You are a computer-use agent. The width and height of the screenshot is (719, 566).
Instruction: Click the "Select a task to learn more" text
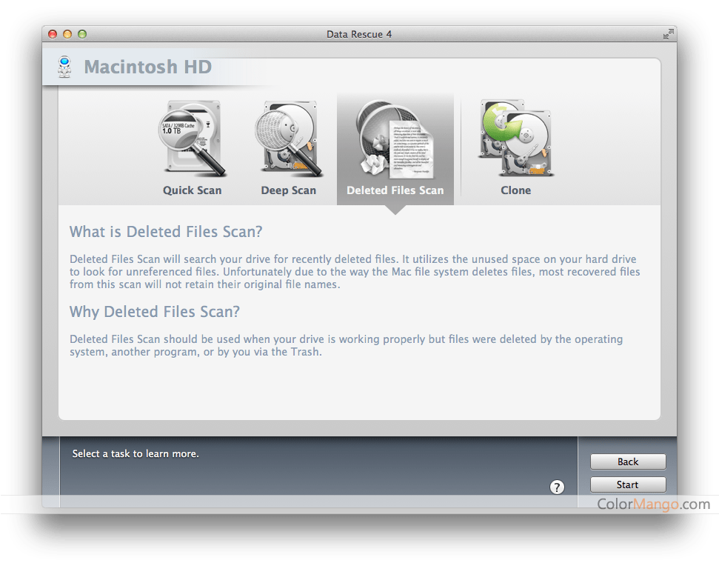point(136,453)
